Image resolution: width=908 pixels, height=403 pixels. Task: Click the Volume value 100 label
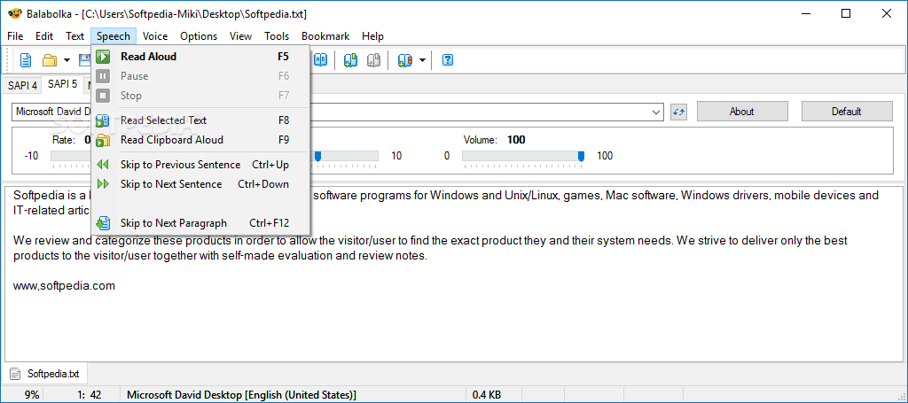point(516,140)
